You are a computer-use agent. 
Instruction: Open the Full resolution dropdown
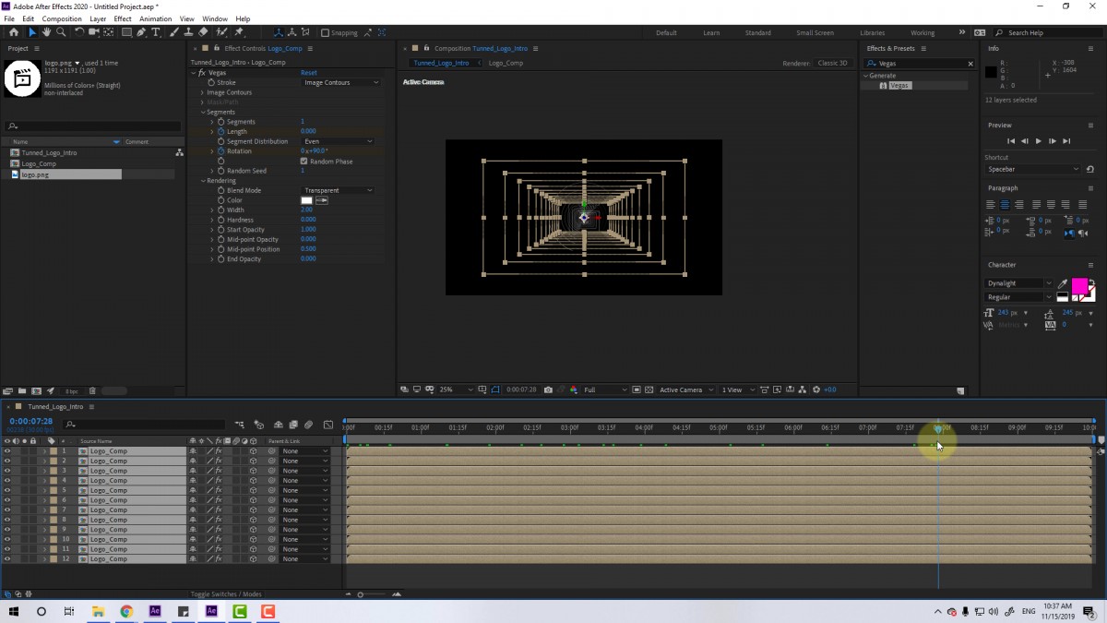coord(605,389)
